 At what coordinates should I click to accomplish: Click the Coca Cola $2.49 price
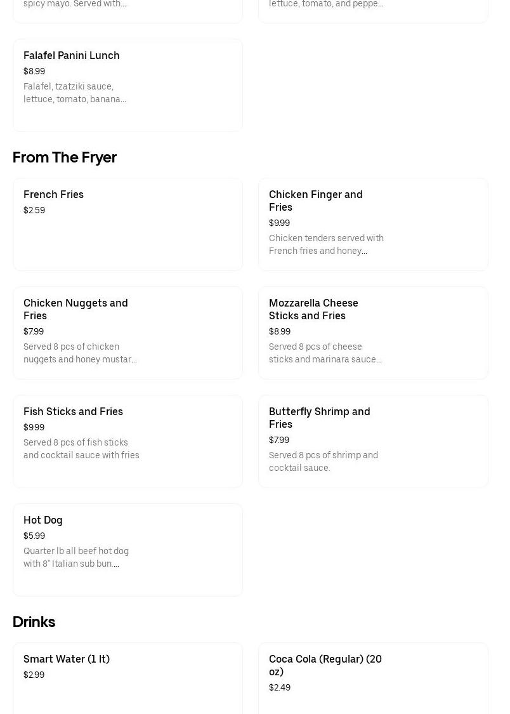click(280, 688)
